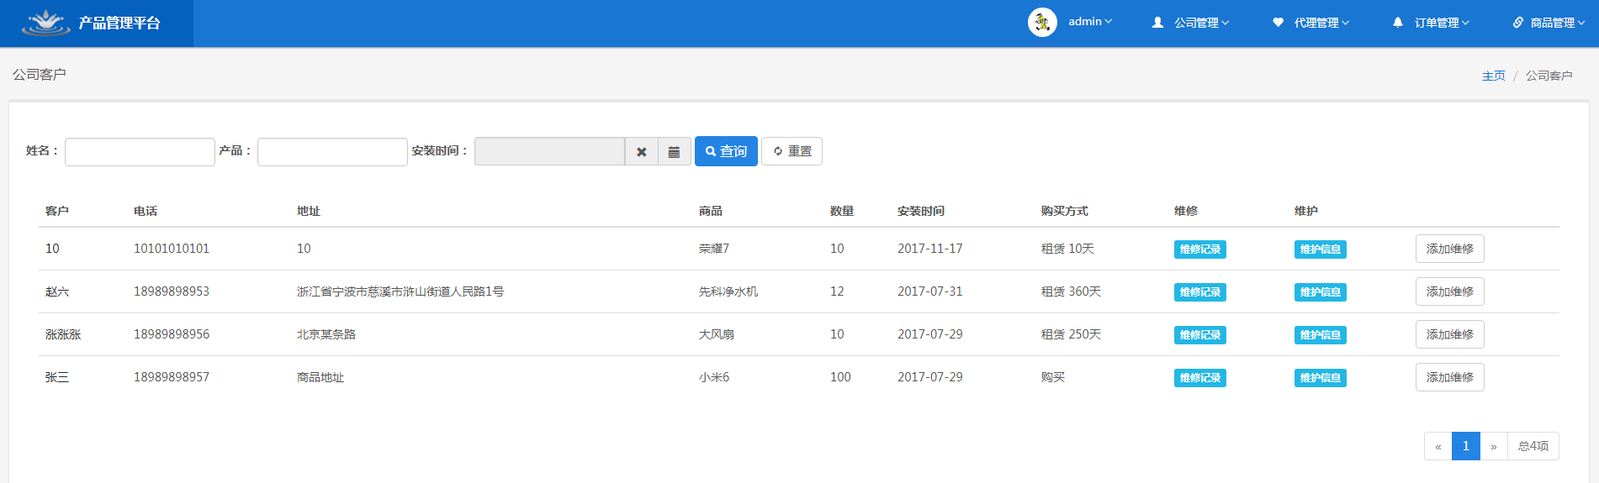Image resolution: width=1599 pixels, height=483 pixels.
Task: Click the platform logo icon
Action: [x=45, y=23]
